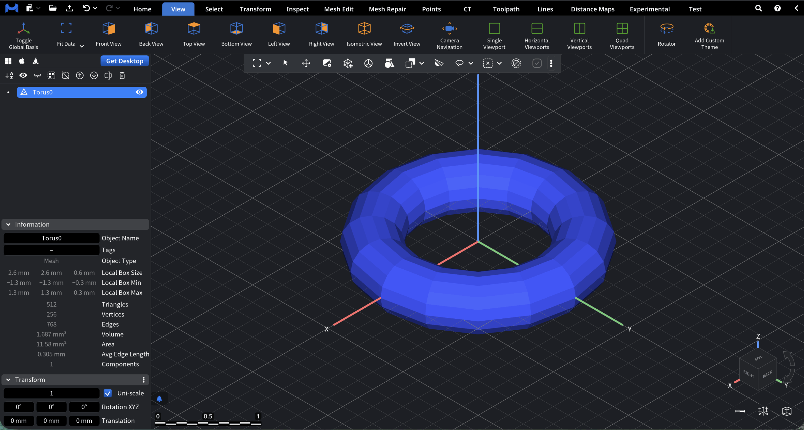Image resolution: width=804 pixels, height=430 pixels.
Task: Collapse the Information section
Action: pyautogui.click(x=8, y=224)
